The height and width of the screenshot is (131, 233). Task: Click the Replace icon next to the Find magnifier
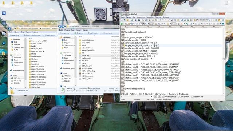(172, 20)
